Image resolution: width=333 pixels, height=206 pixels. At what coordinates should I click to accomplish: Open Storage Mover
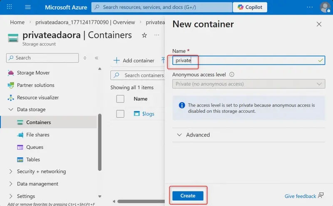point(33,73)
